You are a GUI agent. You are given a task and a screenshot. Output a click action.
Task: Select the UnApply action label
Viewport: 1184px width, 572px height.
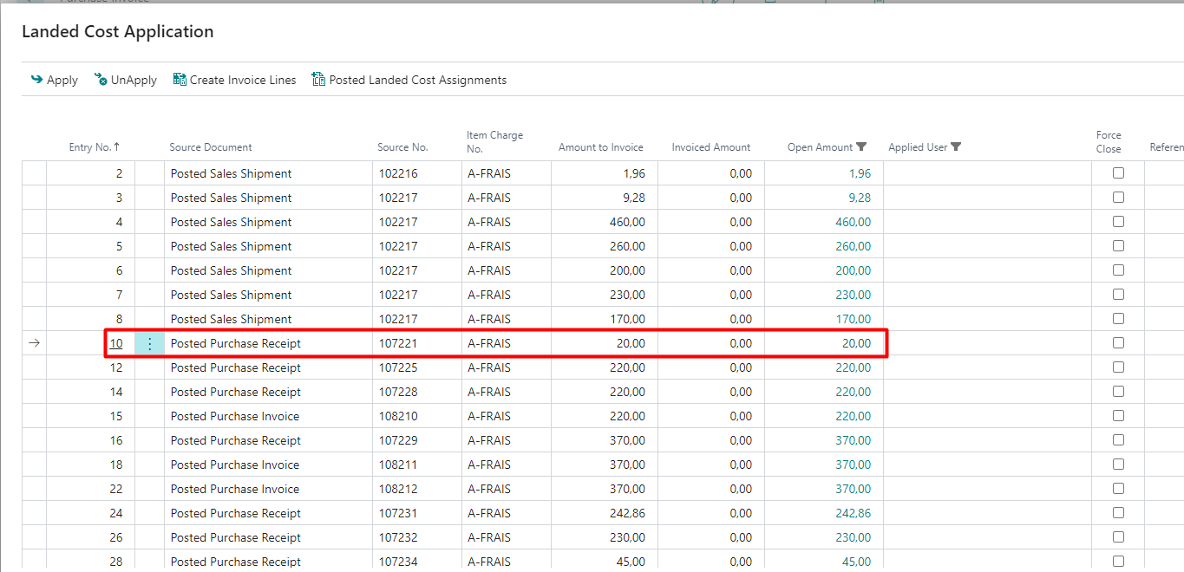tap(134, 80)
